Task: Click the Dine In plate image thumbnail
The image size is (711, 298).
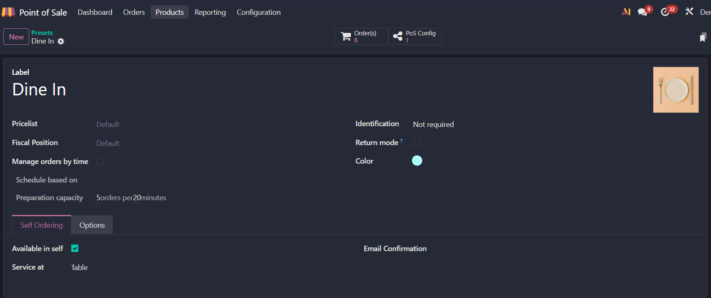Action: (x=676, y=90)
